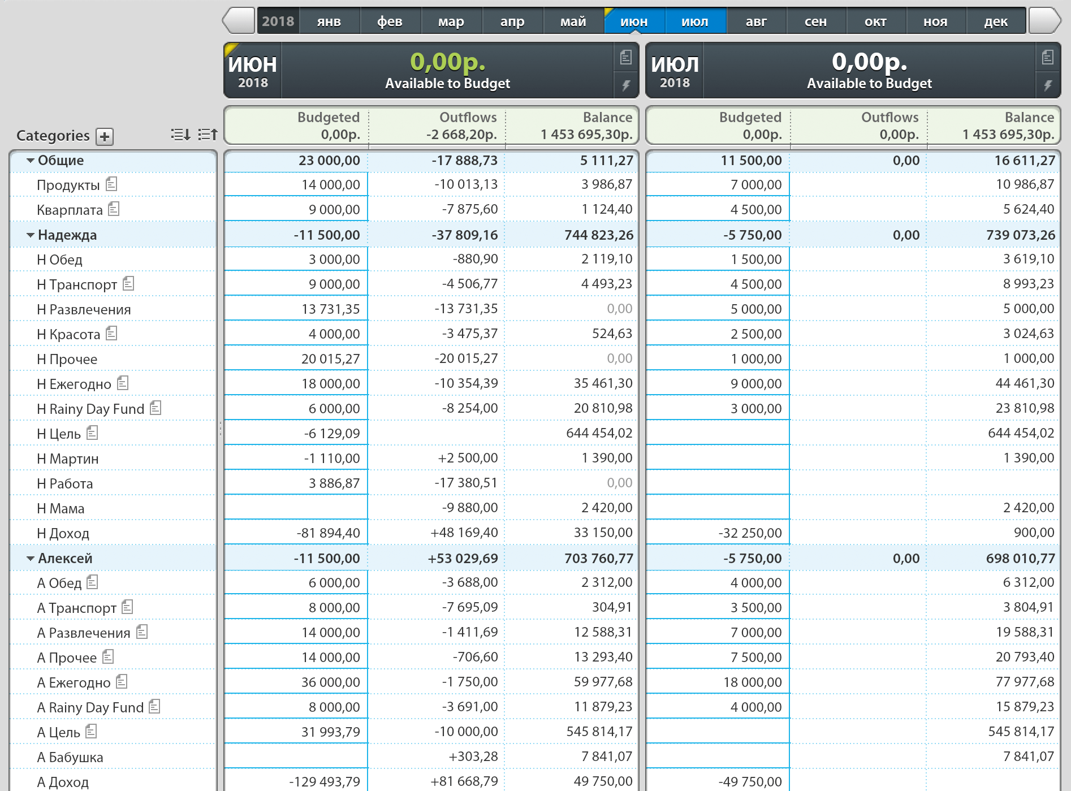Open note icon beside Продукты category
Viewport: 1071px width, 791px height.
112,184
